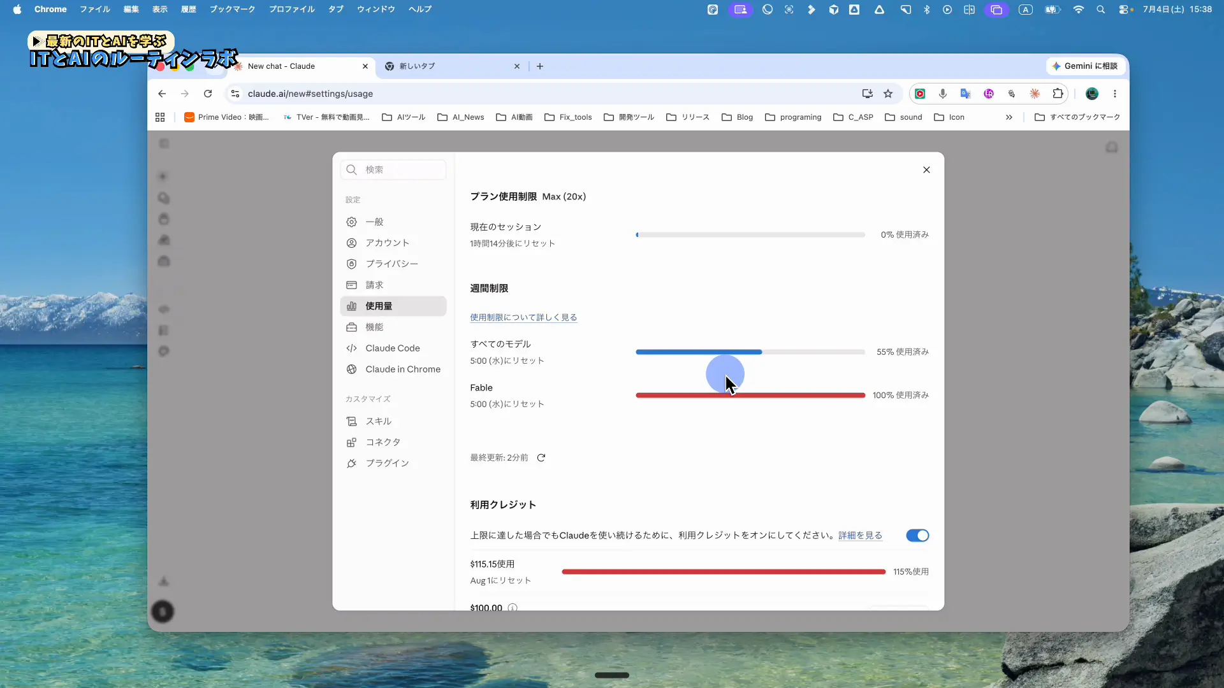Open programing bookmark folder
Screen dimensions: 1224x688
click(793, 117)
